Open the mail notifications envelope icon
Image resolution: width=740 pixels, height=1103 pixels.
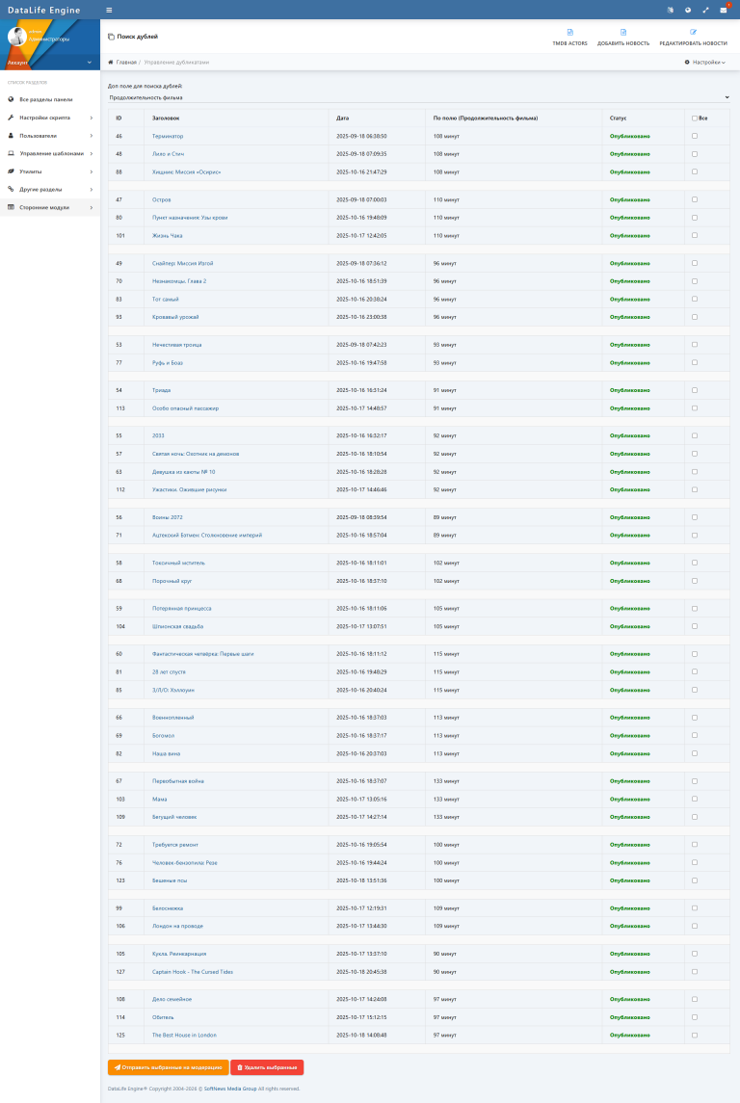(x=724, y=10)
